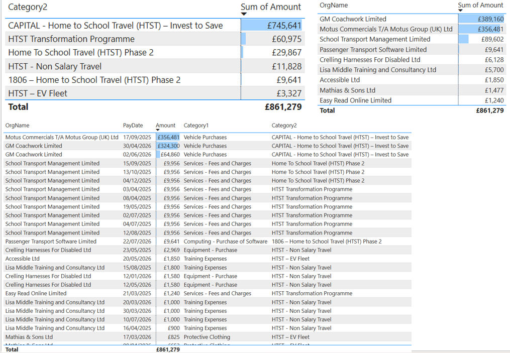Click the £861,279 total in detail table footer
The image size is (510, 353).
click(x=168, y=349)
